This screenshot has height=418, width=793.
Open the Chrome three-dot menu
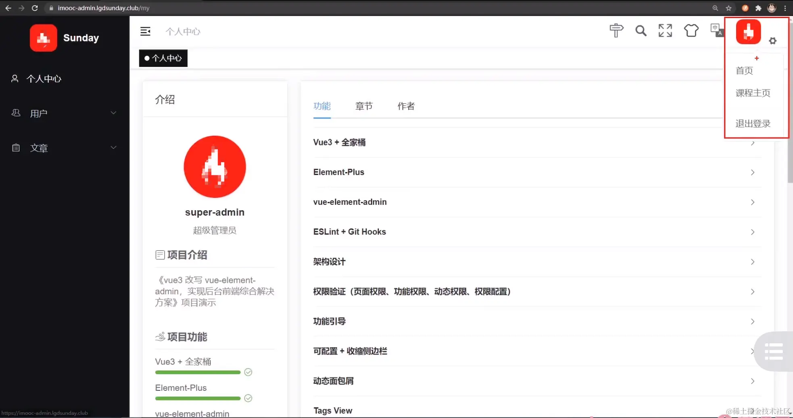(785, 8)
